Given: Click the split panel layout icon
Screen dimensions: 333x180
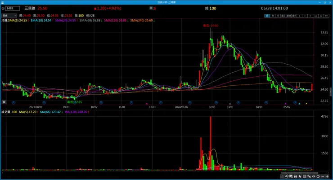Looking at the screenshot, I should pos(305,176).
